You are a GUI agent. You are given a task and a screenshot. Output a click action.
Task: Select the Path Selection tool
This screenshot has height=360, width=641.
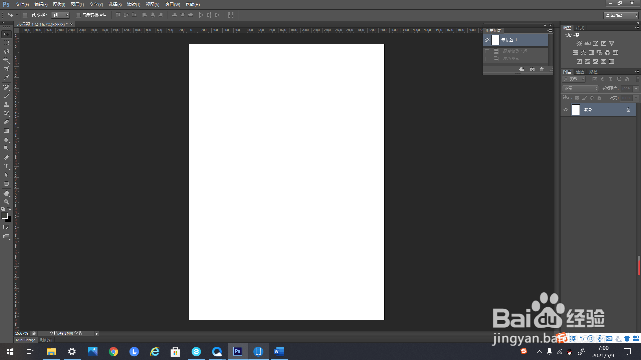6,175
